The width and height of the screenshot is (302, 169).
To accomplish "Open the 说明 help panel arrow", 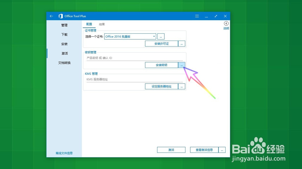I will coord(226,23).
